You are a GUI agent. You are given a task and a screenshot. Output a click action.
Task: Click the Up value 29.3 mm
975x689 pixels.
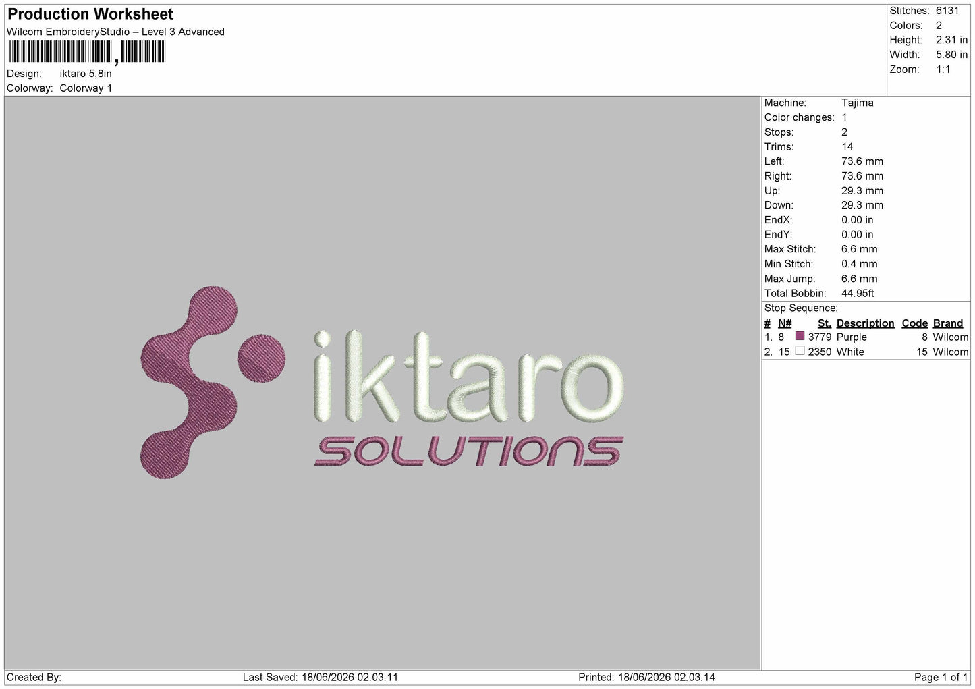pos(862,191)
